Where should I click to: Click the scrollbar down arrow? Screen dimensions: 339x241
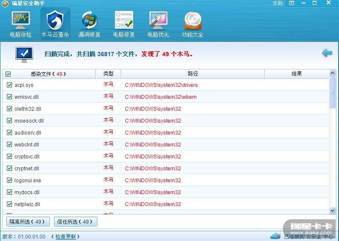[x=333, y=210]
